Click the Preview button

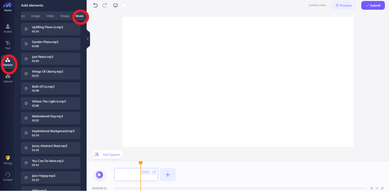(x=344, y=5)
